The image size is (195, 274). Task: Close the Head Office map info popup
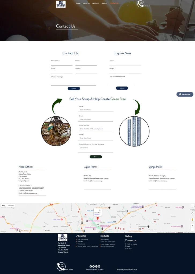coord(100,210)
